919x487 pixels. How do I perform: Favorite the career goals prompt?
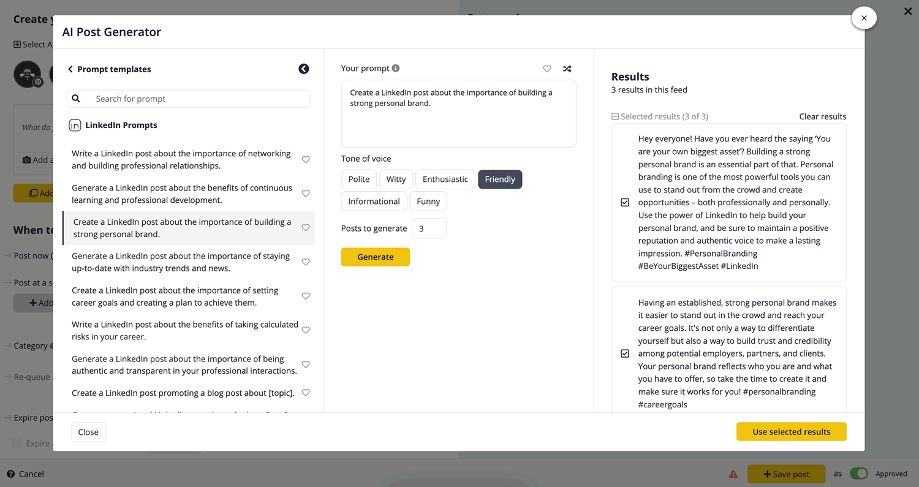tap(306, 296)
